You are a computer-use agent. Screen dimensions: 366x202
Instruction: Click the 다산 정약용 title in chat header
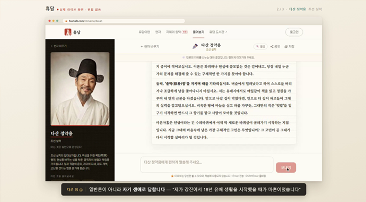211,45
